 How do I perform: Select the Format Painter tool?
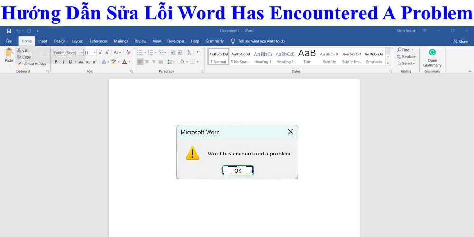click(x=32, y=64)
